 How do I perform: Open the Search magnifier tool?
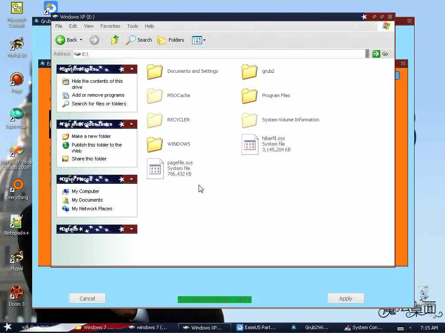click(x=139, y=40)
